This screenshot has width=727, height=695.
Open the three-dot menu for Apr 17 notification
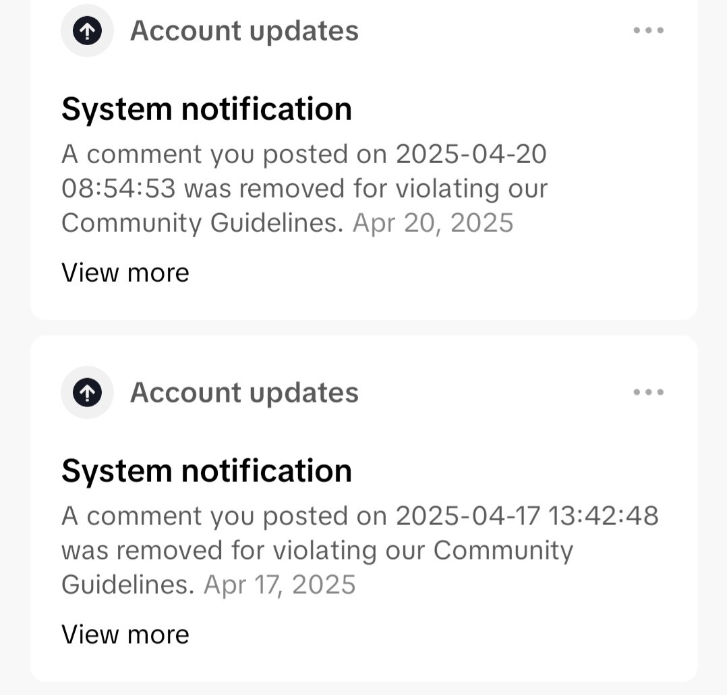tap(648, 392)
